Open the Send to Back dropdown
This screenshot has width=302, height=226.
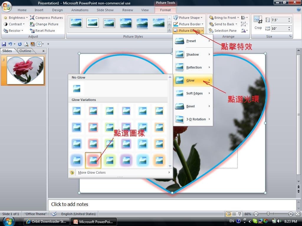click(223, 24)
